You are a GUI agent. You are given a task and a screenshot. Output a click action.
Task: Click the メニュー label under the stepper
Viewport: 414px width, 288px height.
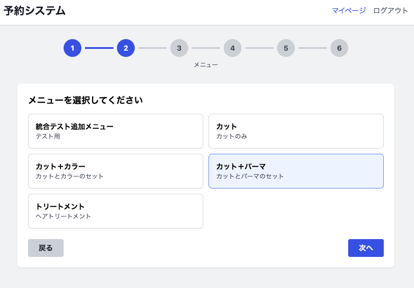[x=206, y=65]
